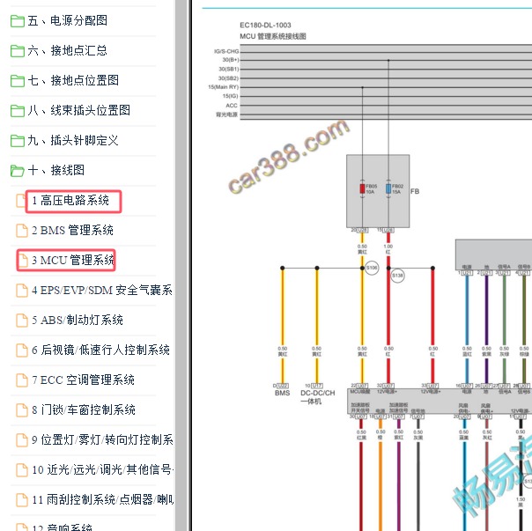The height and width of the screenshot is (531, 532).
Task: Open folder 八、线束插头位置图
Action: click(78, 110)
